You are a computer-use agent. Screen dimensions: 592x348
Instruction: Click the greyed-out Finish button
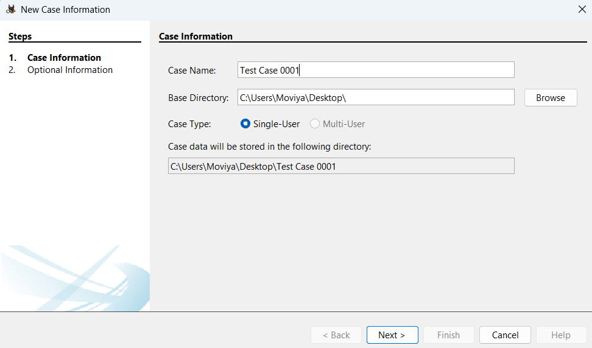448,335
